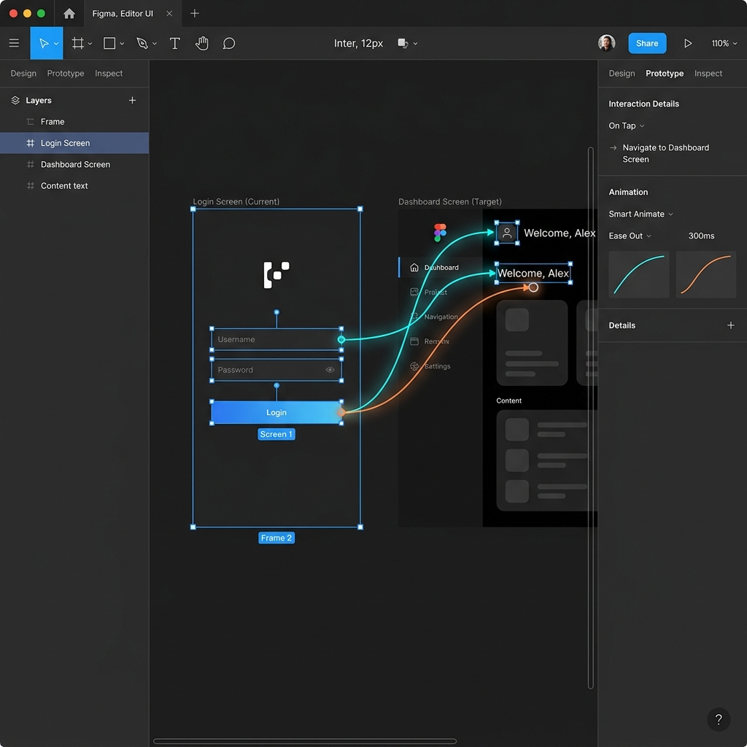The height and width of the screenshot is (747, 747).
Task: Activate the Hand tool
Action: 202,43
